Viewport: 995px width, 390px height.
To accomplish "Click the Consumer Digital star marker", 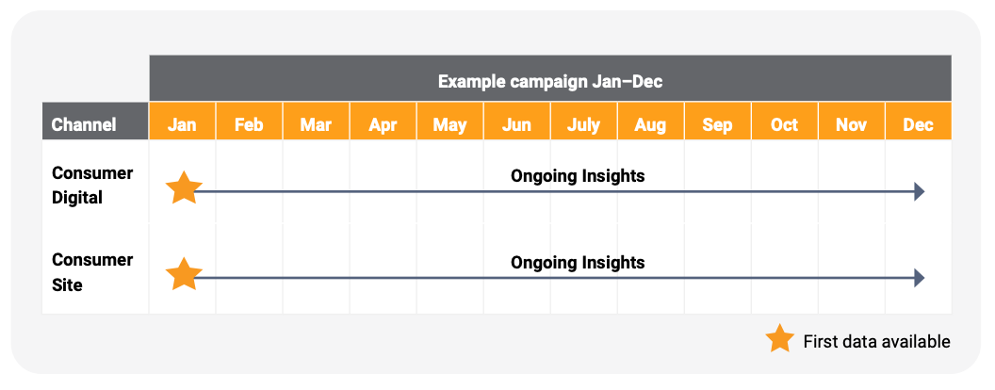I will (x=184, y=188).
